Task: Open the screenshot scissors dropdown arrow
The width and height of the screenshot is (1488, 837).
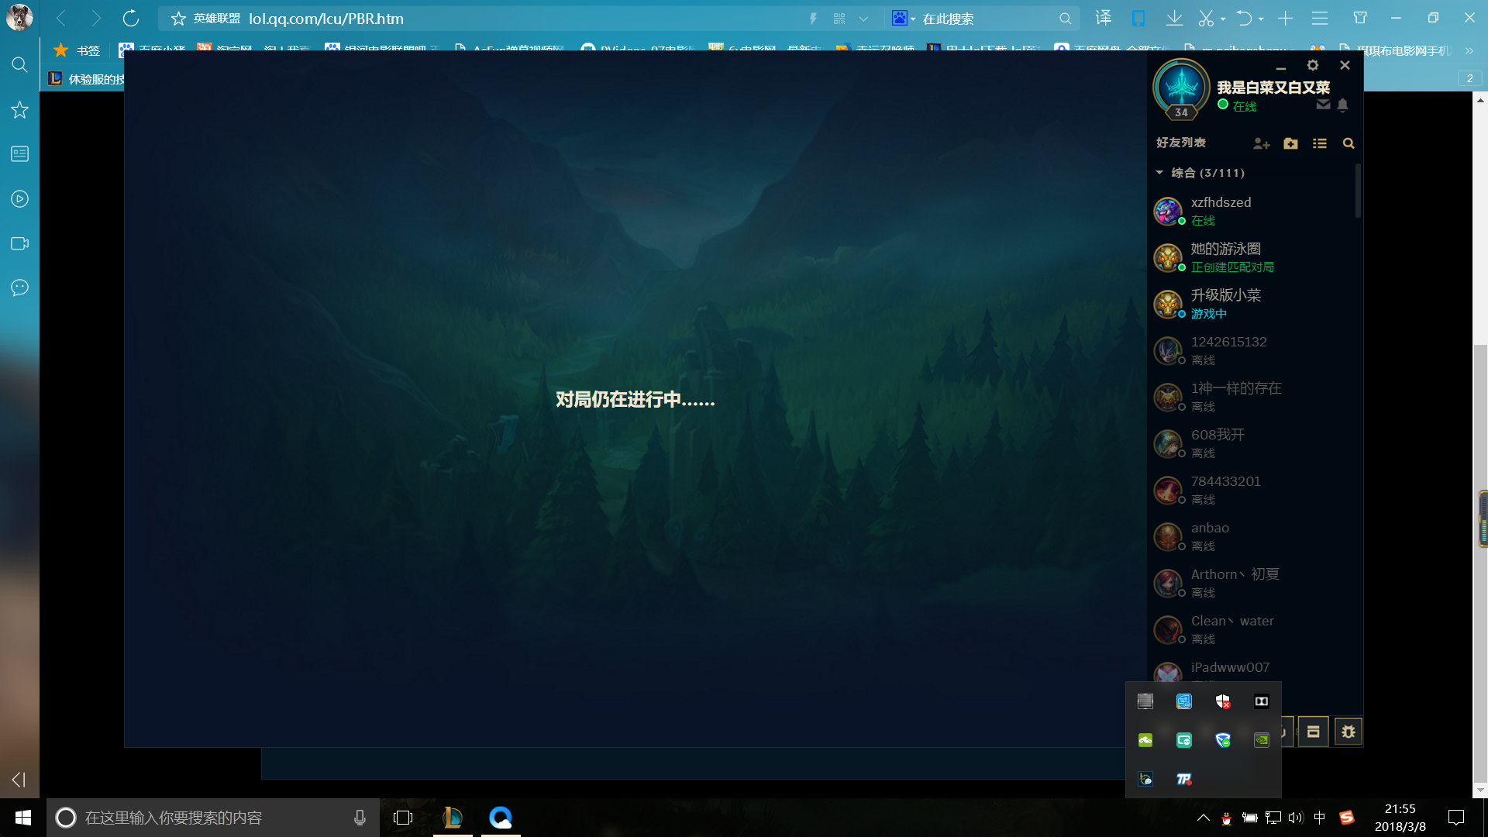Action: 1223,19
